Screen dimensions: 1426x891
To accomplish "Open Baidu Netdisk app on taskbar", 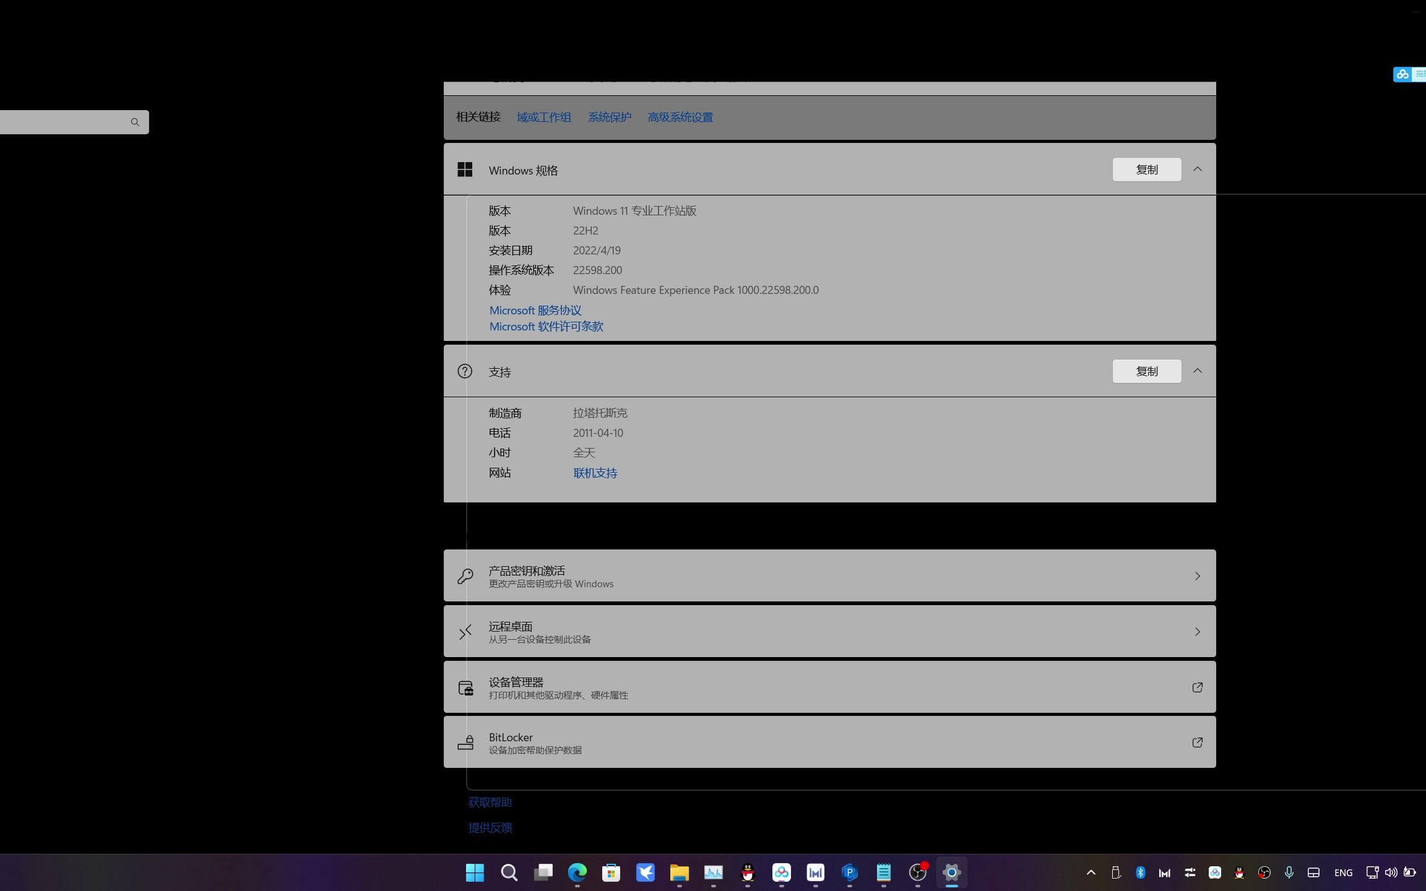I will click(x=782, y=872).
